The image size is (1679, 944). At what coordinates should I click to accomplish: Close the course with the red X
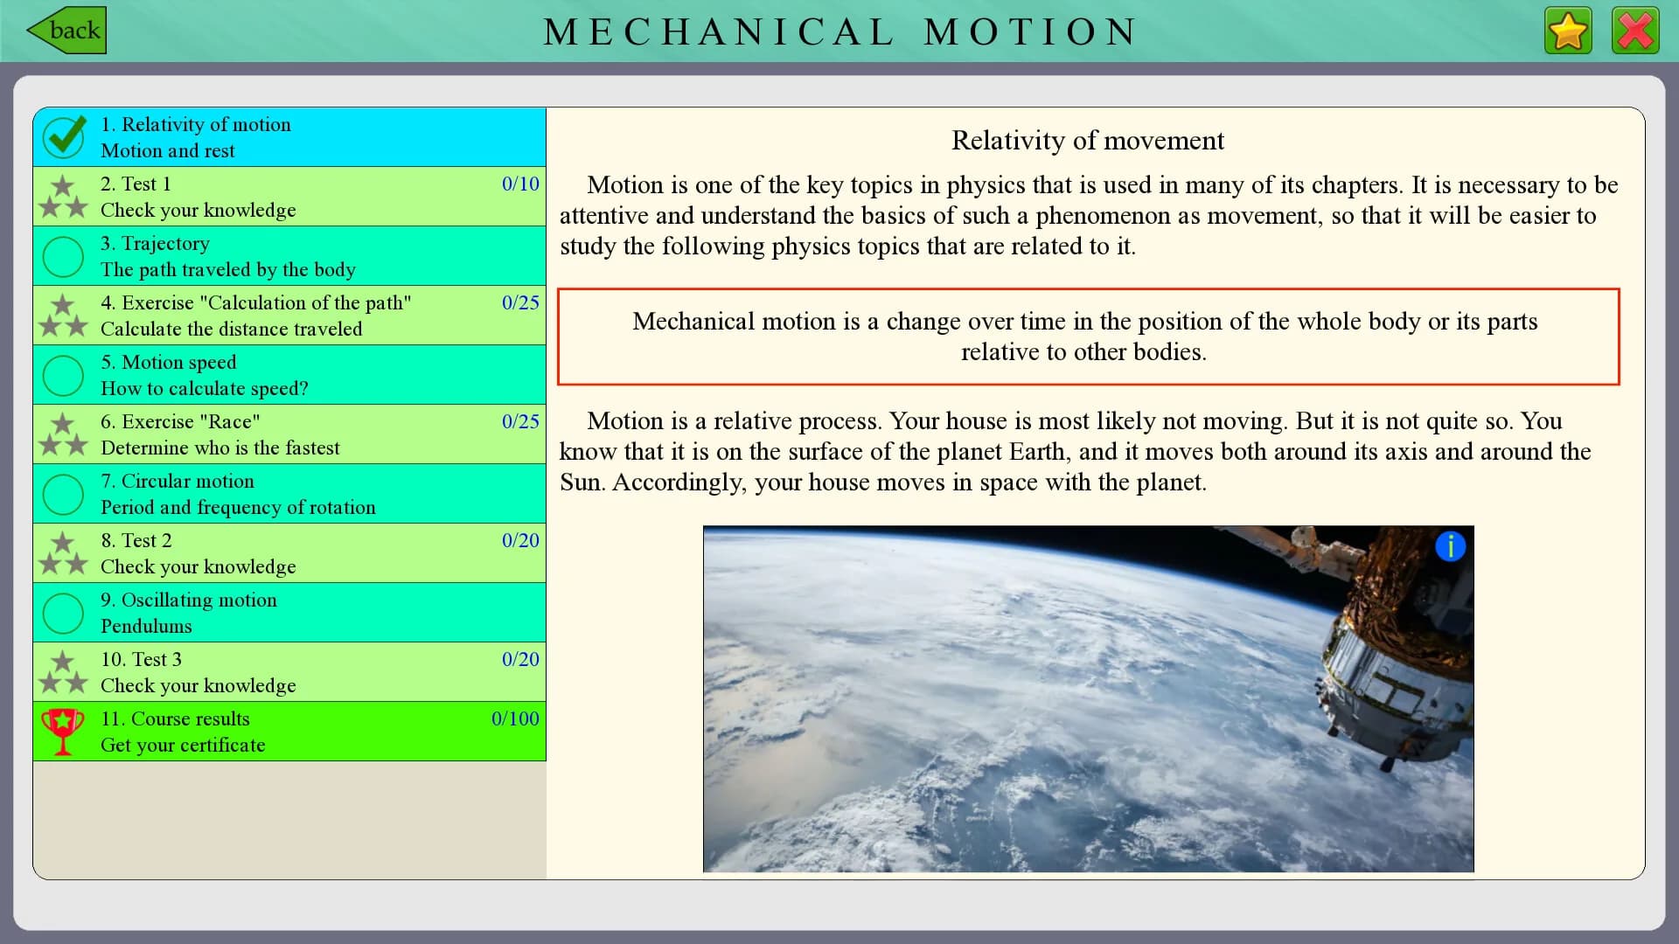tap(1635, 31)
